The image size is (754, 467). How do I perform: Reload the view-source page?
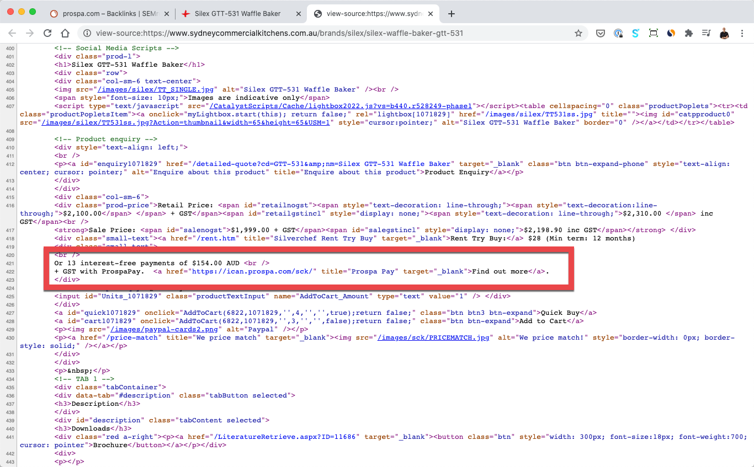click(47, 33)
